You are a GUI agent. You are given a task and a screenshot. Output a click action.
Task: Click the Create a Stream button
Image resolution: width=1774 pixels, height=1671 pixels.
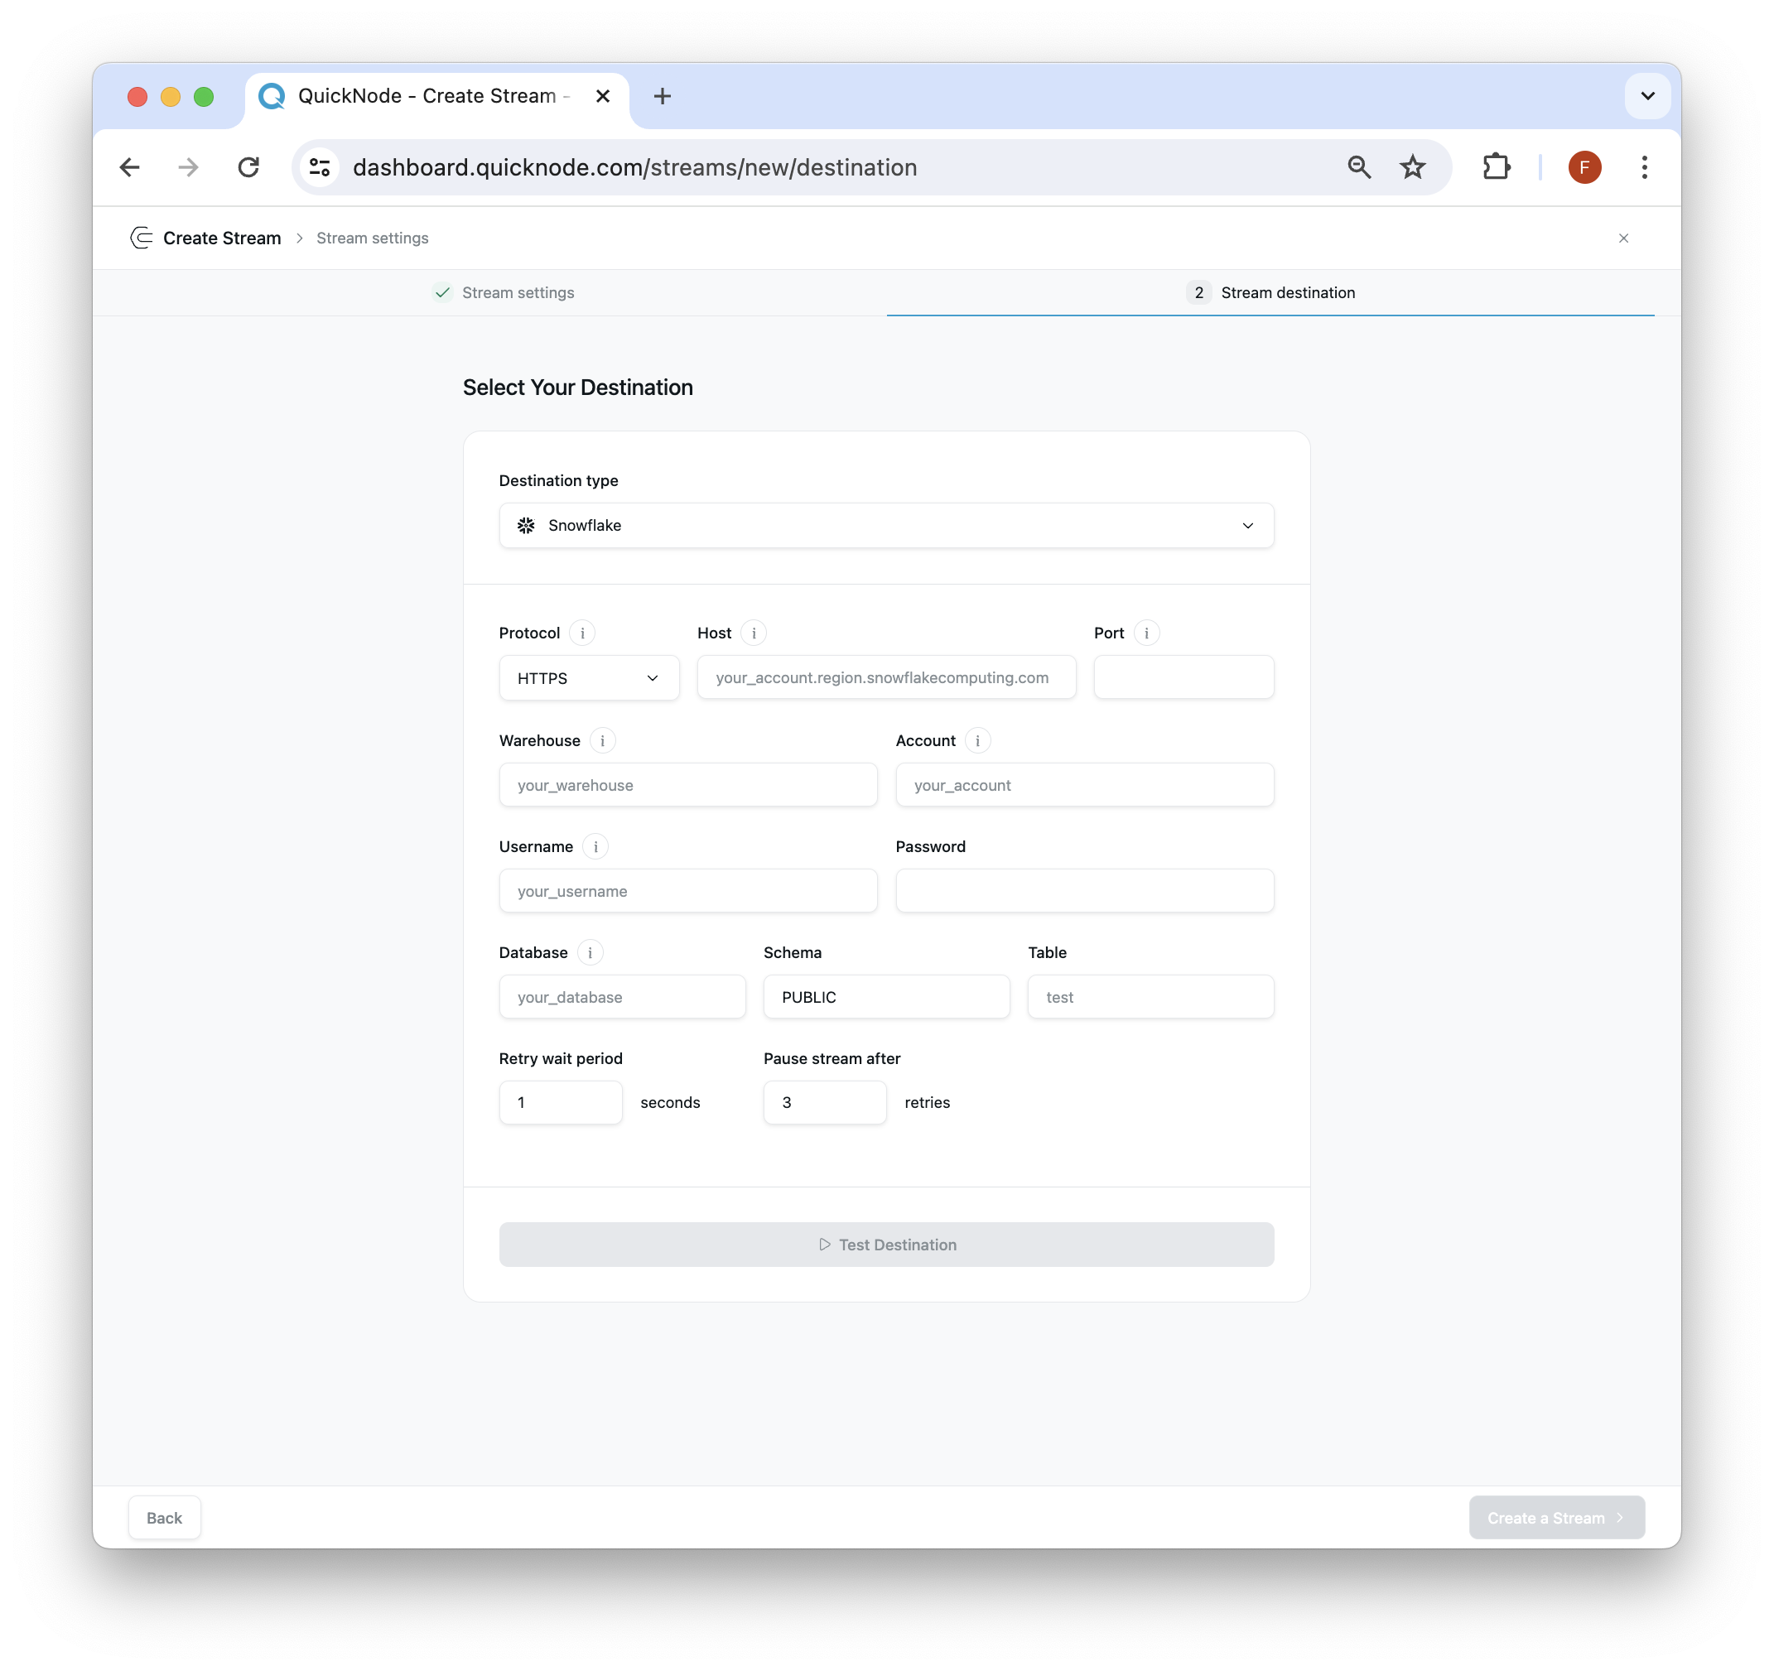click(1556, 1518)
